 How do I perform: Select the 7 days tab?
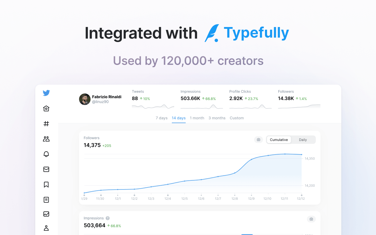point(162,118)
